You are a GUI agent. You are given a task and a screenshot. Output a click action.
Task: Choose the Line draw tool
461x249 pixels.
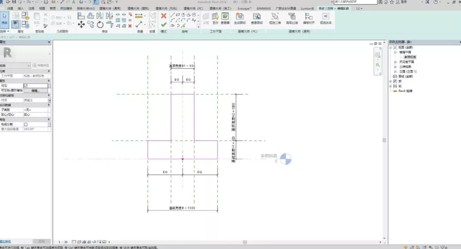pyautogui.click(x=173, y=15)
